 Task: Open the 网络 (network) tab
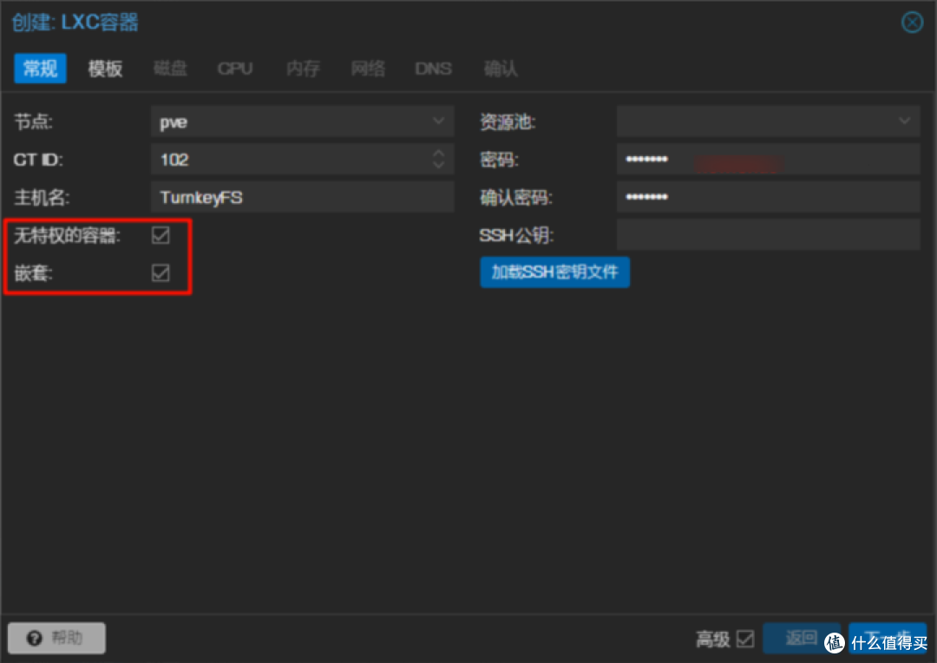tap(368, 69)
